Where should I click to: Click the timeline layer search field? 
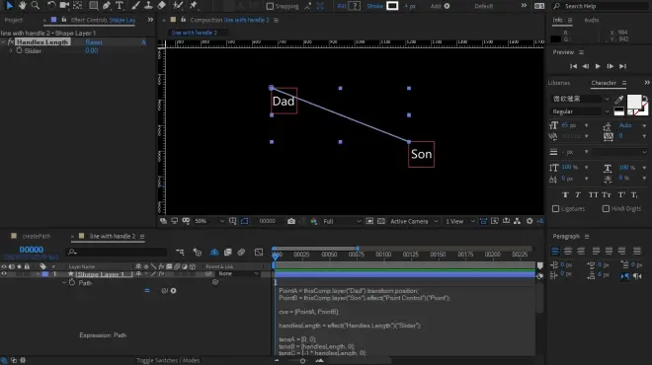tap(117, 252)
